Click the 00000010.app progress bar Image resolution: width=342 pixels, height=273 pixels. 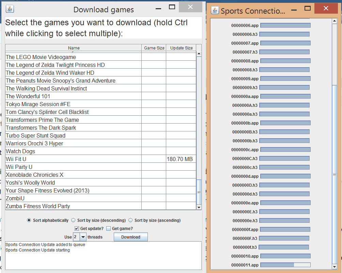pos(285,256)
